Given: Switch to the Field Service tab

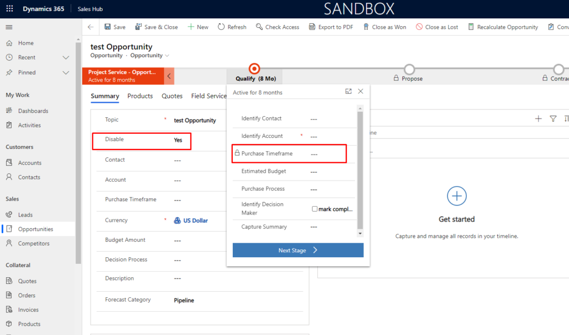Looking at the screenshot, I should click(x=209, y=96).
